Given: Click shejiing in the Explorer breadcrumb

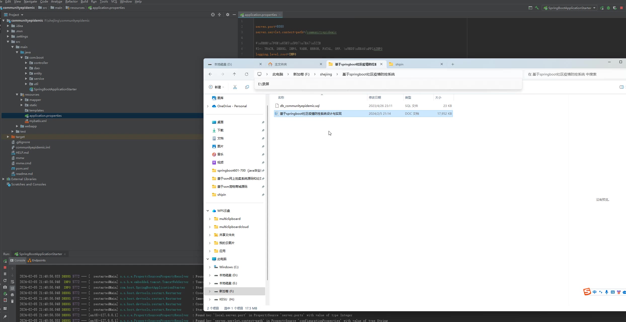Looking at the screenshot, I should point(326,74).
